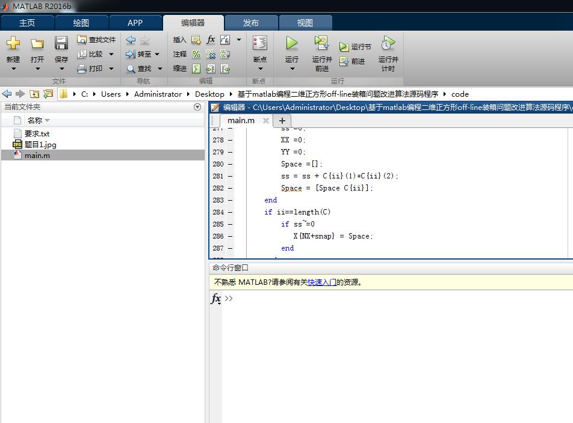Click the uncomment icon next to percent
This screenshot has height=423, width=573.
pos(211,54)
